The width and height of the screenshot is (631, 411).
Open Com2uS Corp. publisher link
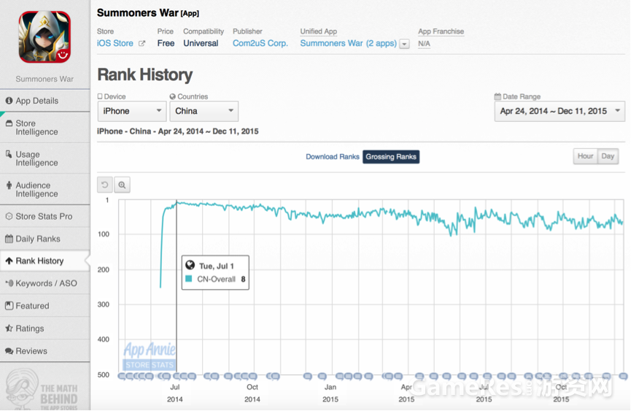[x=260, y=43]
